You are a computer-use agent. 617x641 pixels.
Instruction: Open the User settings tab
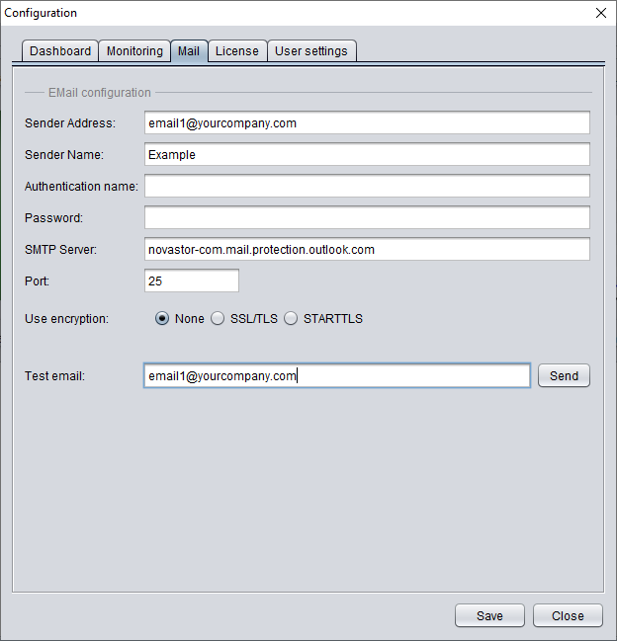(311, 51)
